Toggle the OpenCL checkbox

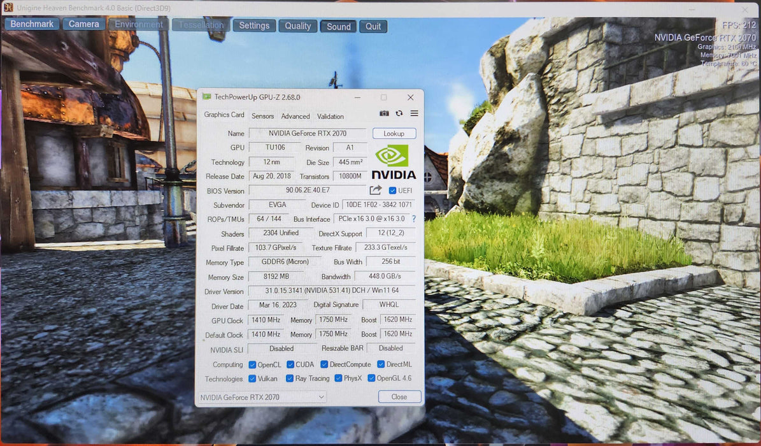pos(252,364)
